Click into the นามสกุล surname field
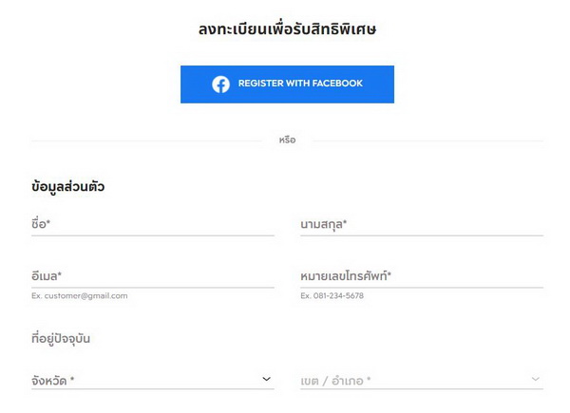Image resolution: width=570 pixels, height=413 pixels. pos(422,225)
